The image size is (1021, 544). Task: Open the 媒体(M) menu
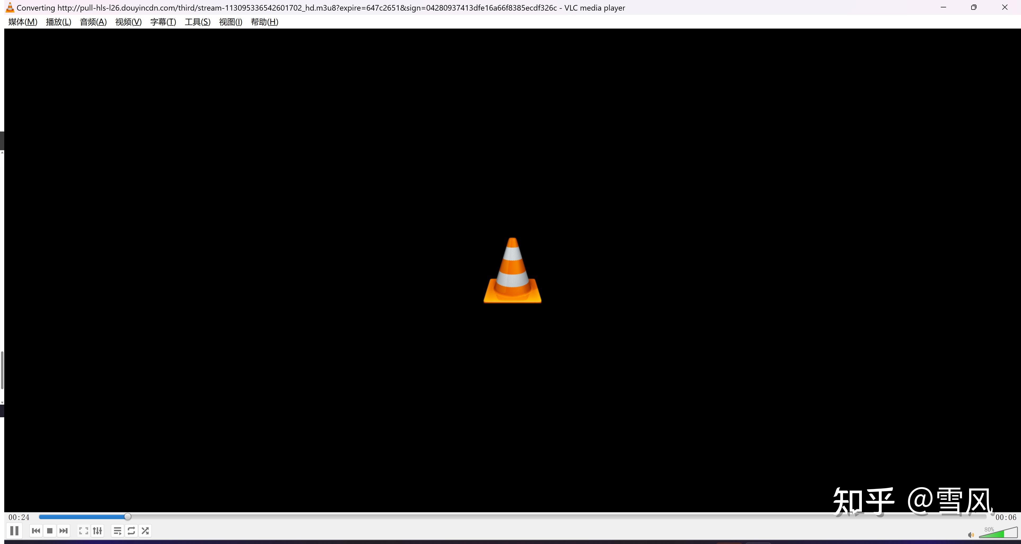click(23, 22)
